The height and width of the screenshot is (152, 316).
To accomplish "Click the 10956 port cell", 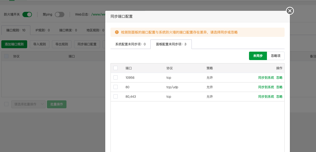I will coord(130,77).
